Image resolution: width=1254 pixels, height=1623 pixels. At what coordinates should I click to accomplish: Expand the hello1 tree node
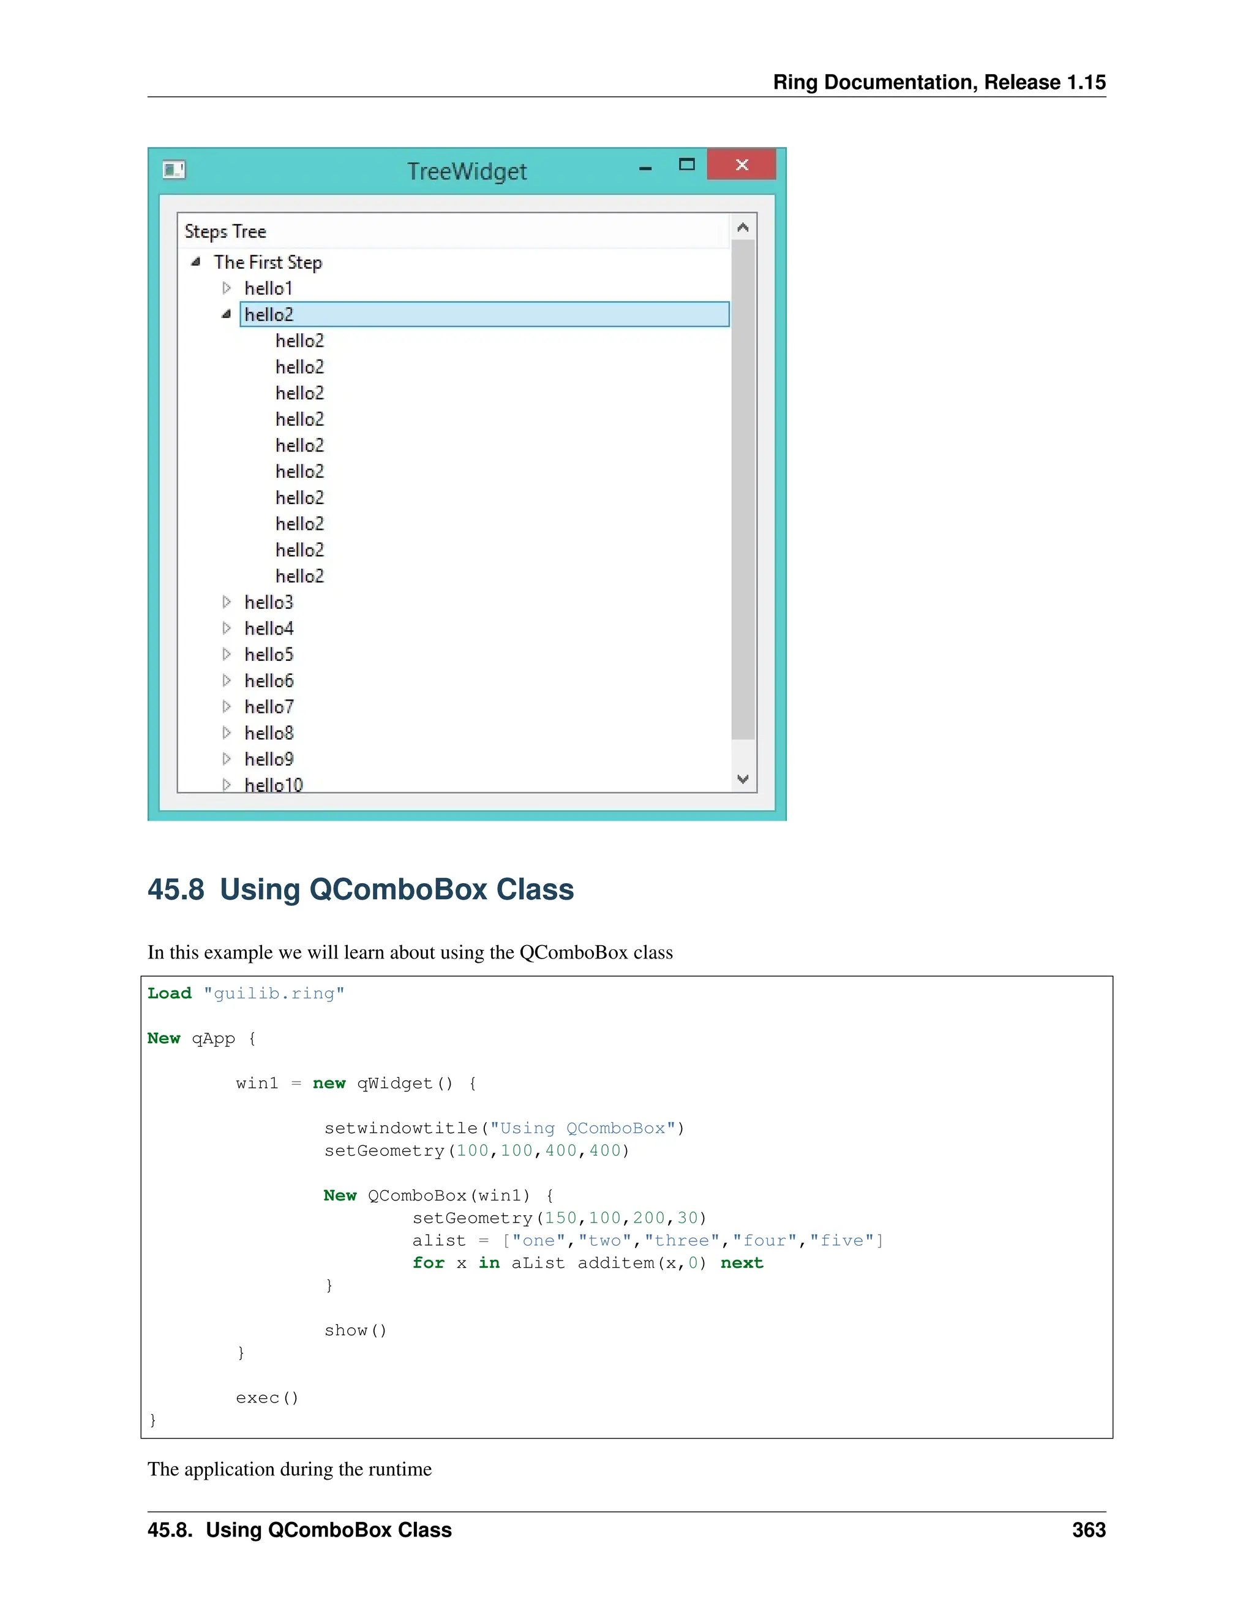point(227,288)
